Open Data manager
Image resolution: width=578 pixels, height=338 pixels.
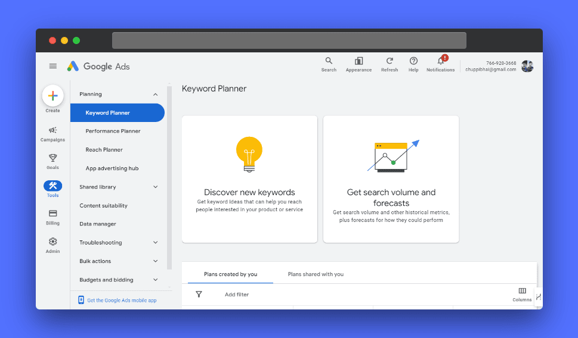pos(98,224)
